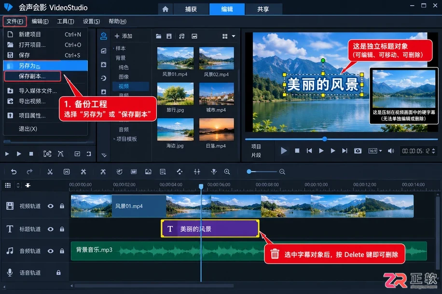Open the media library panel icon
442x294 pixels.
(x=104, y=36)
